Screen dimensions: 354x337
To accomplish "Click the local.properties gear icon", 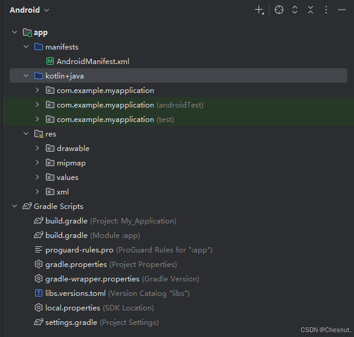I will coord(39,307).
